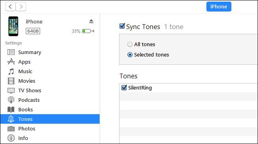Open Movies via film strip icon
The height and width of the screenshot is (144, 258).
point(11,81)
